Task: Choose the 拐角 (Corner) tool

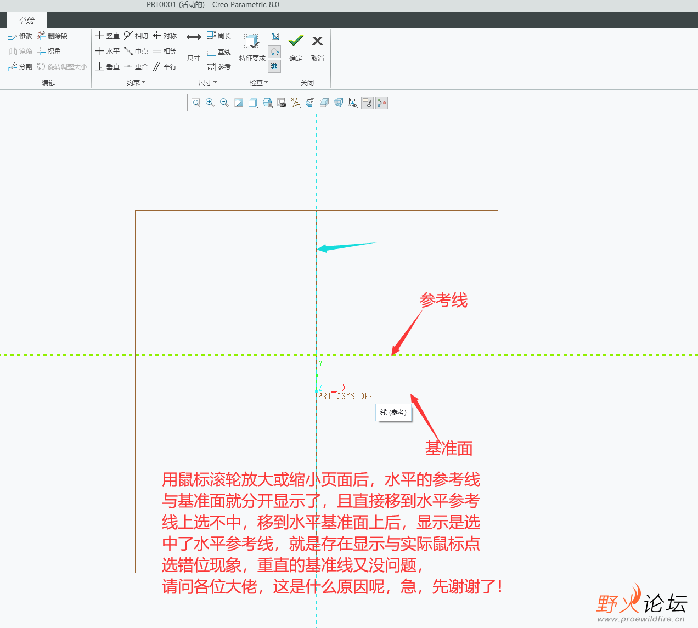Action: tap(49, 52)
